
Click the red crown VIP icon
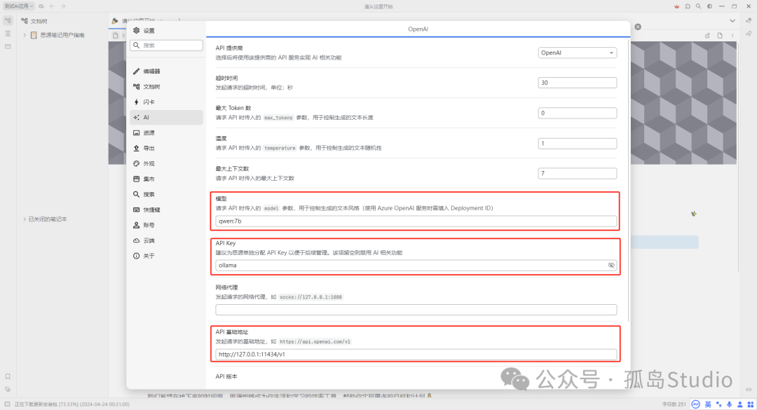click(676, 6)
